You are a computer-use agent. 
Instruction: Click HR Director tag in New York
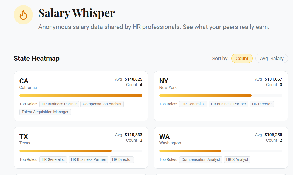click(261, 104)
